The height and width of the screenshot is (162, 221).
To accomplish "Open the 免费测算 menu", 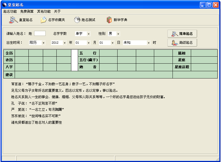I will pos(27,11).
